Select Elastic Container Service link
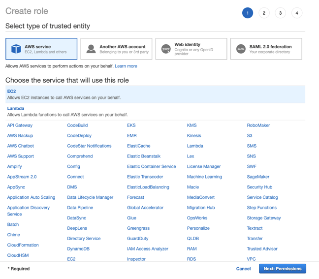Image resolution: width=319 pixels, height=279 pixels. (x=151, y=166)
